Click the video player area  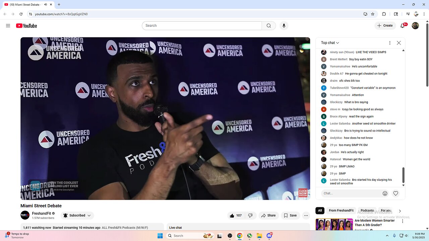click(x=165, y=118)
